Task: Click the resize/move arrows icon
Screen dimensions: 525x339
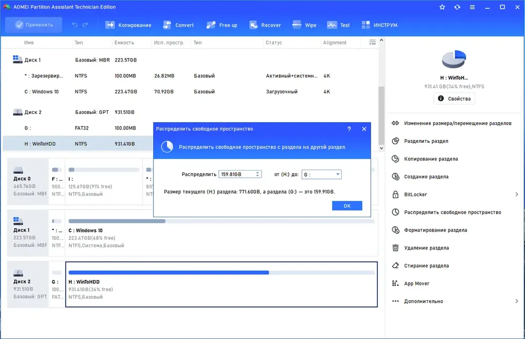Action: point(395,123)
